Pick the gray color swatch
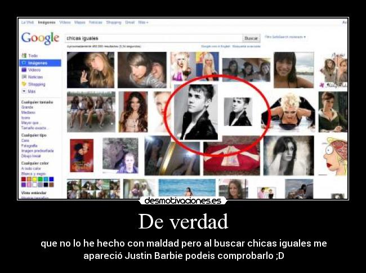The image size is (366, 273). [x=40, y=185]
